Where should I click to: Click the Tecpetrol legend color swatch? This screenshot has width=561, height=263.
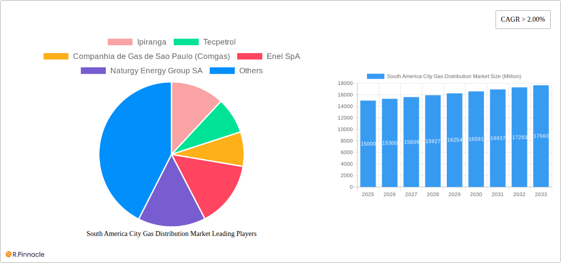[186, 42]
